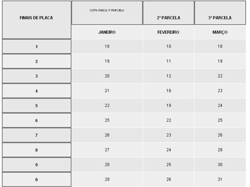This screenshot has height=187, width=250.
Task: Click plate ending 2 row header
Action: (36, 61)
